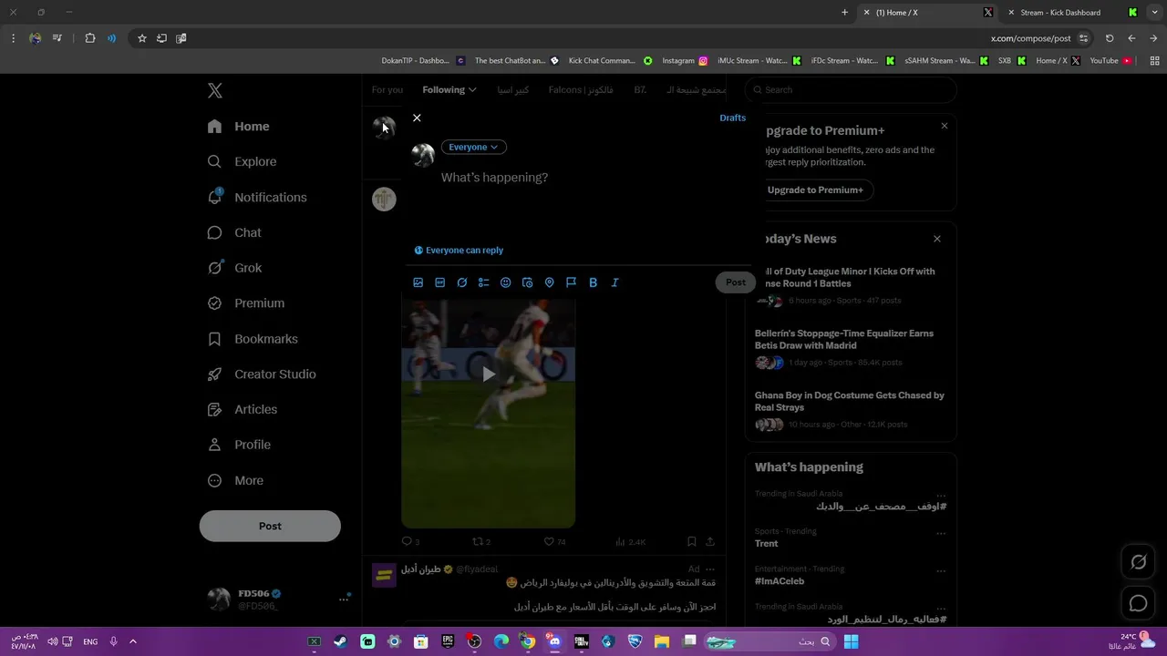Reload the page with the refresh icon
Image resolution: width=1167 pixels, height=656 pixels.
coord(1110,38)
